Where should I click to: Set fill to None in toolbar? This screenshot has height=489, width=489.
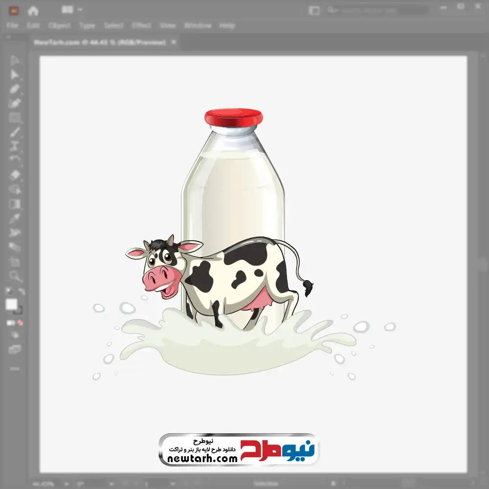click(21, 323)
